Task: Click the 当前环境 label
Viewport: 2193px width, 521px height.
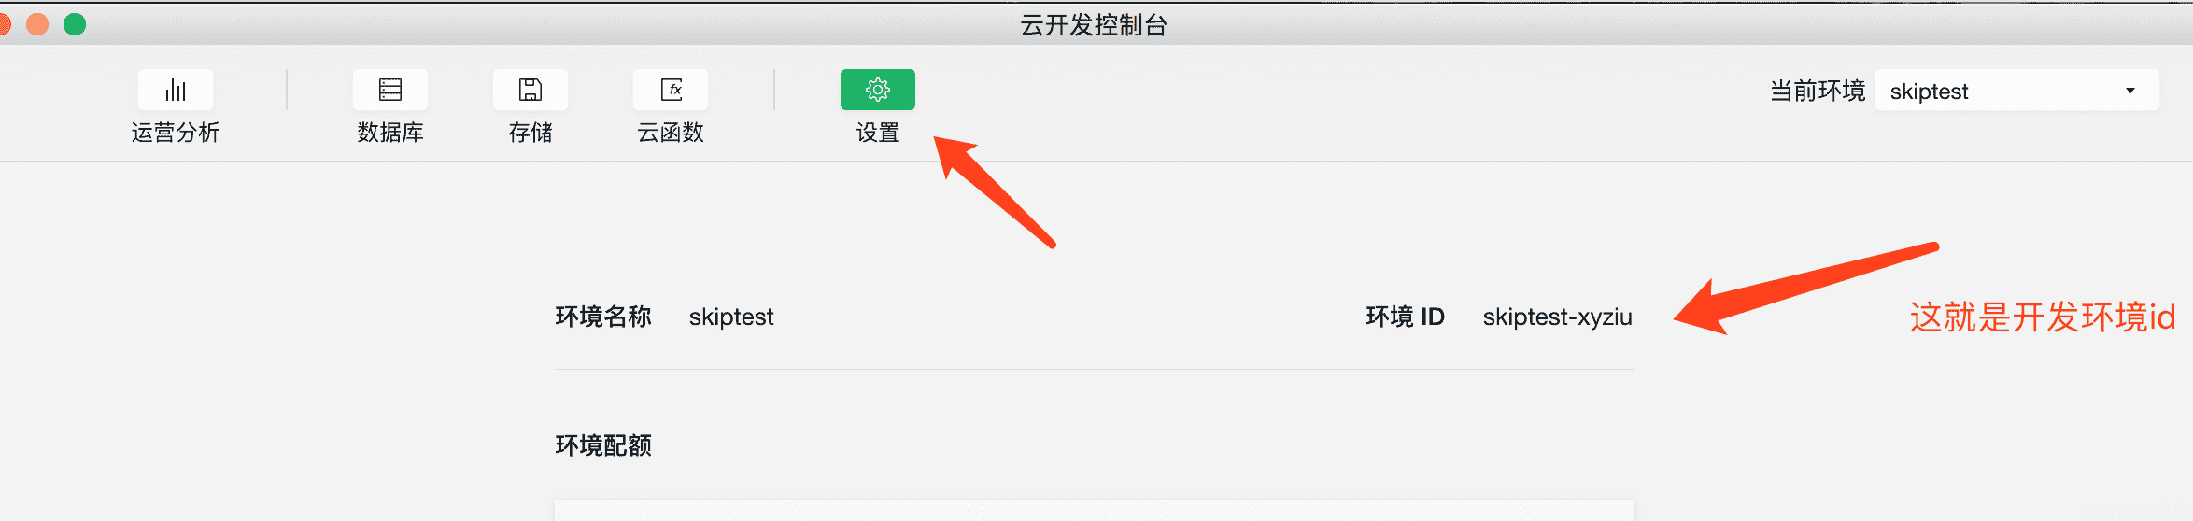Action: click(x=1818, y=91)
